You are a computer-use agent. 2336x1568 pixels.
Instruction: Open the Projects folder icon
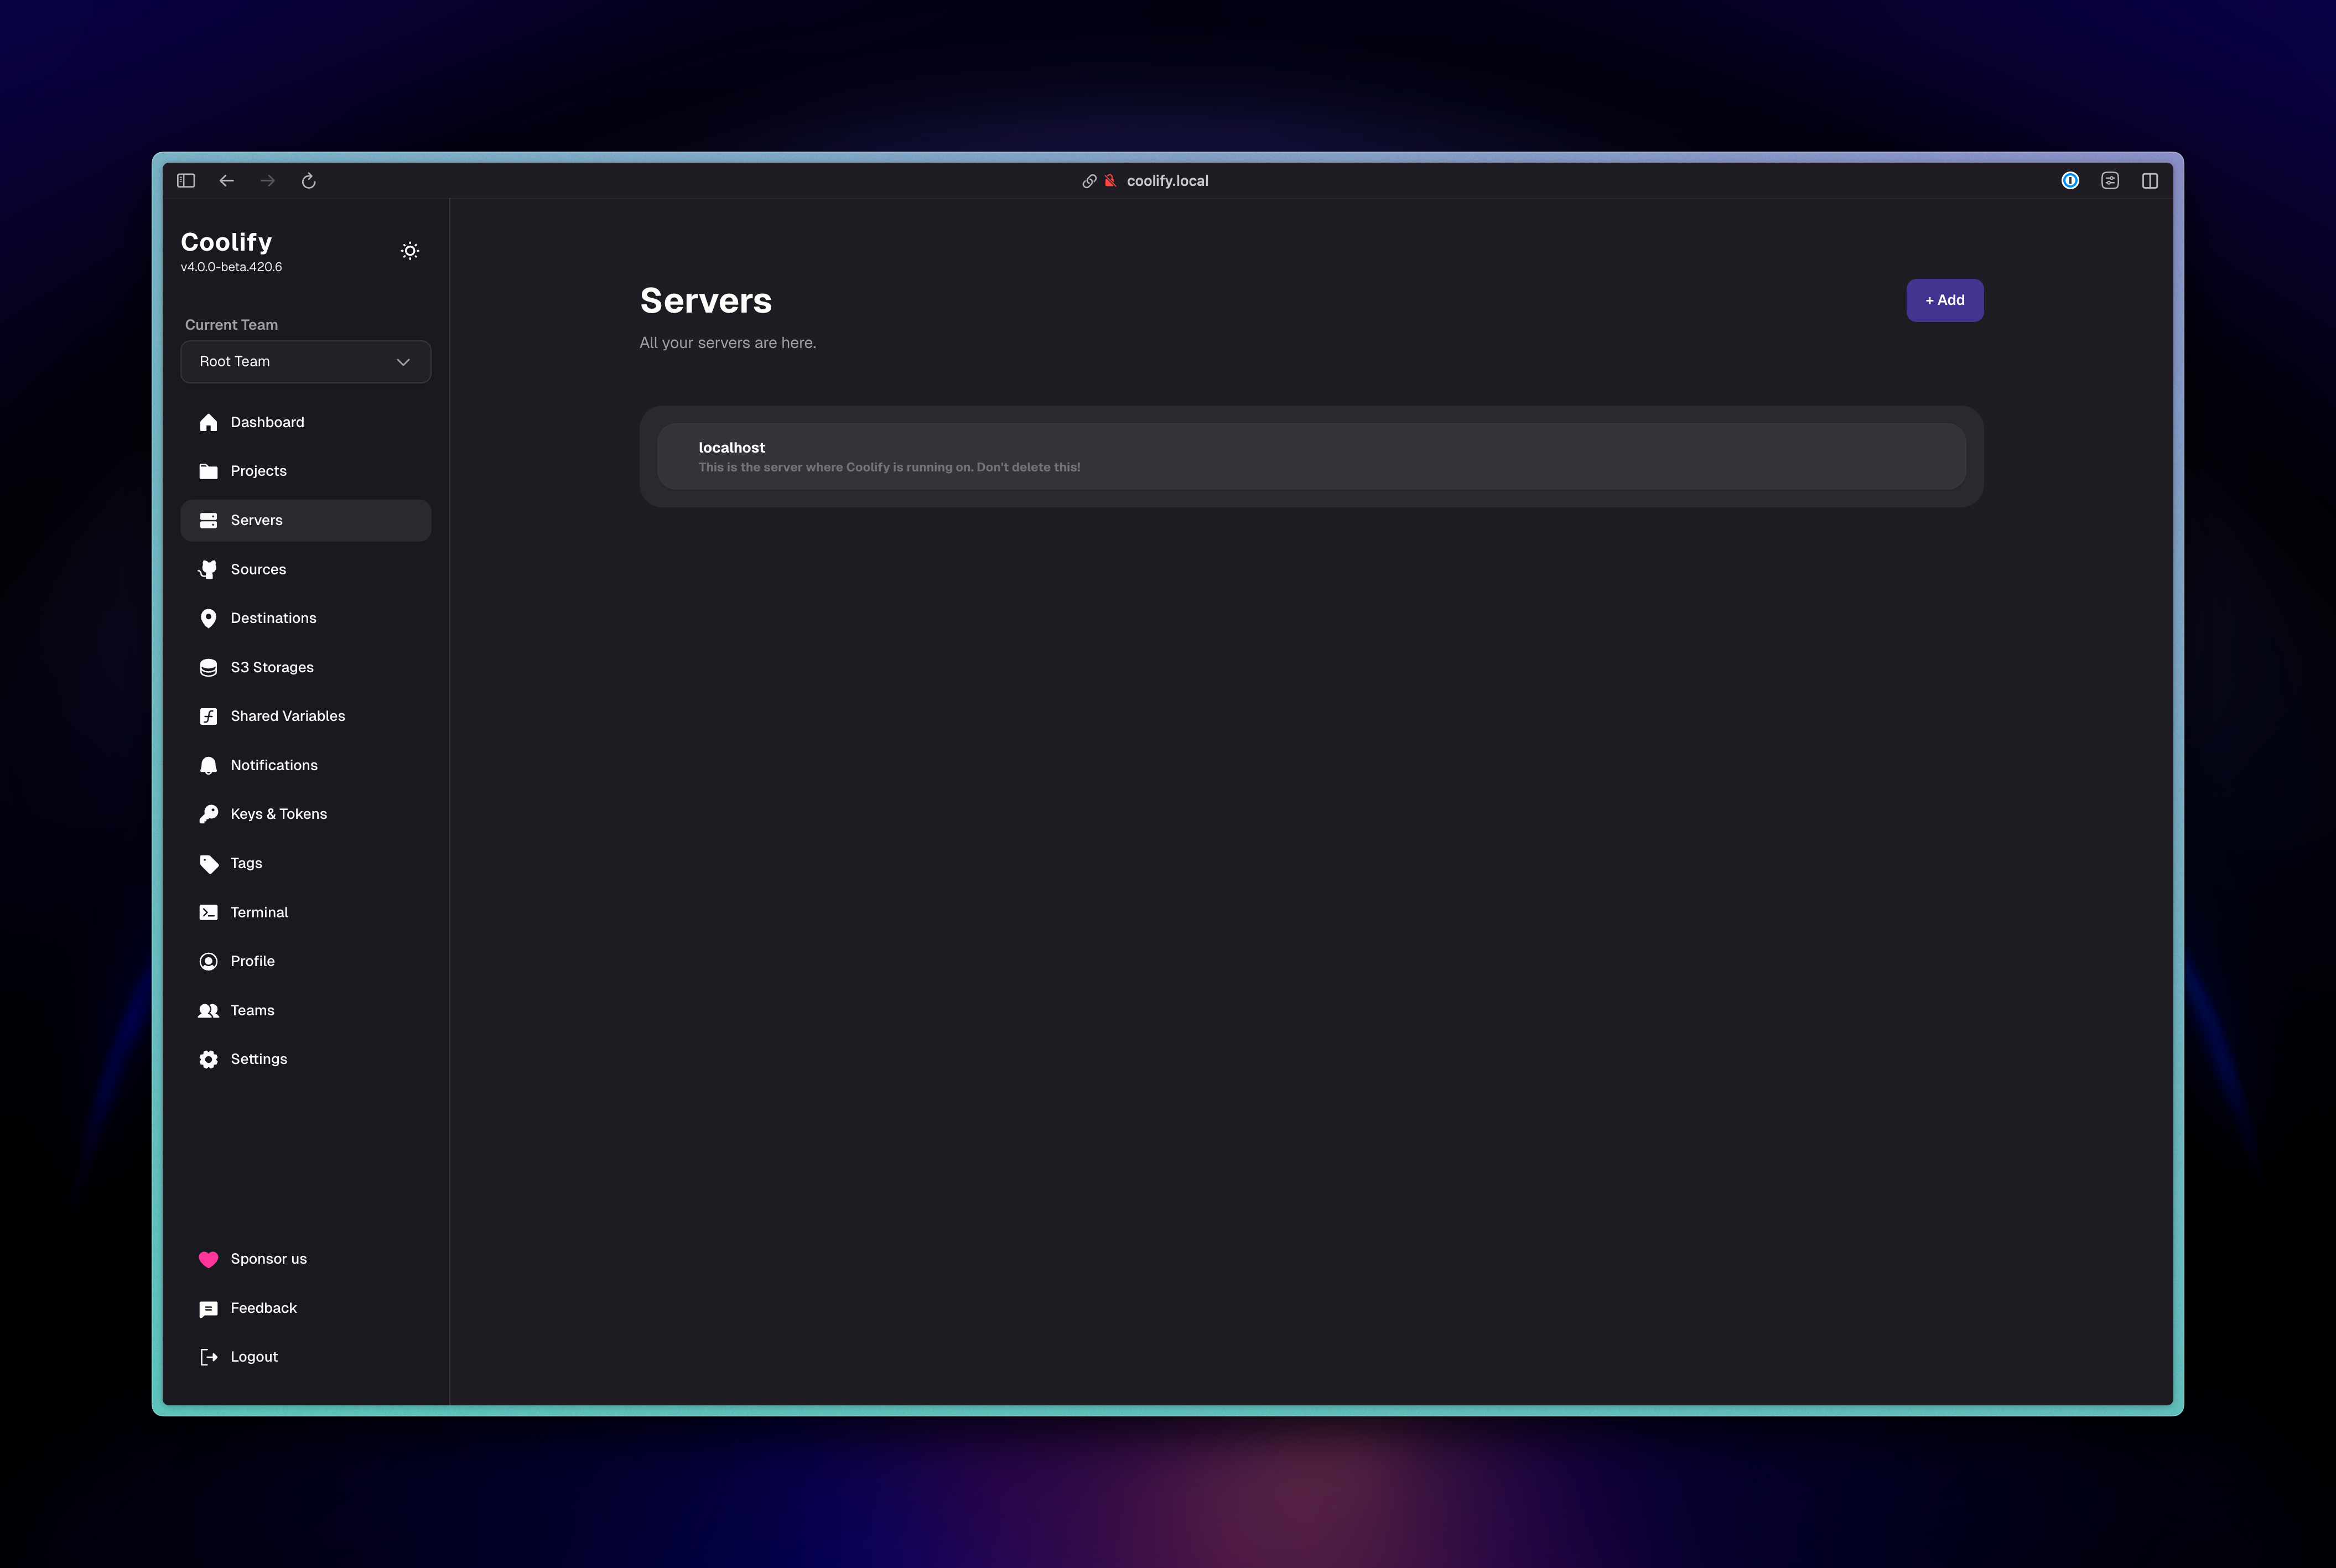[x=208, y=472]
